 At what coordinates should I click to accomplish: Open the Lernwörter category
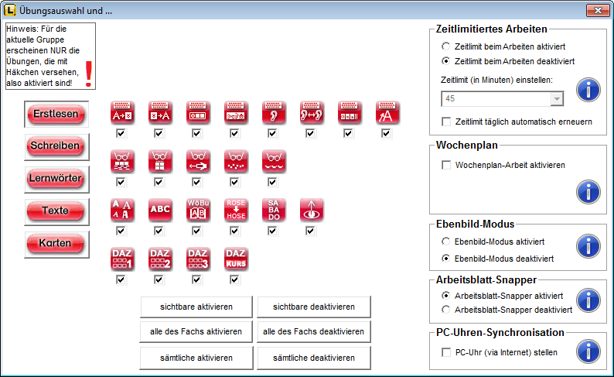click(56, 178)
